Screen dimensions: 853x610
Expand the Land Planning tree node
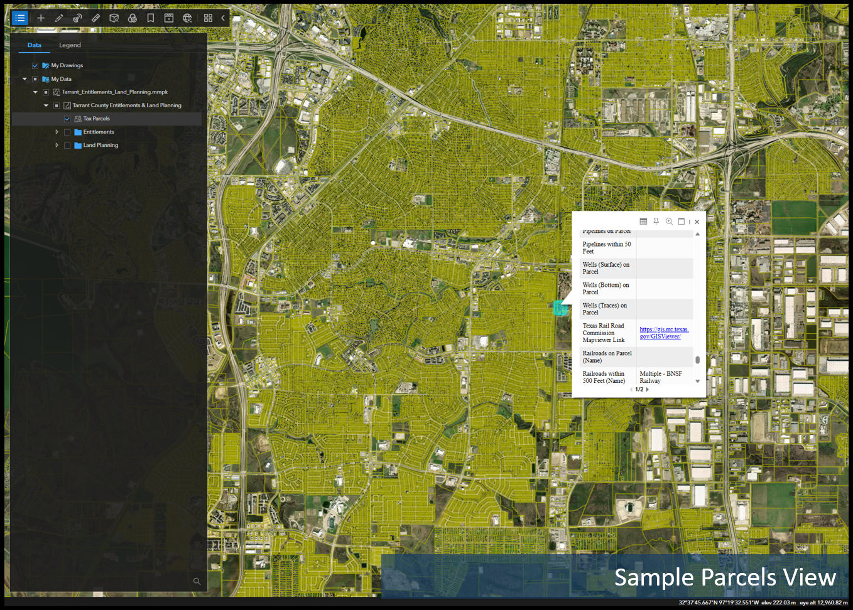(x=57, y=145)
